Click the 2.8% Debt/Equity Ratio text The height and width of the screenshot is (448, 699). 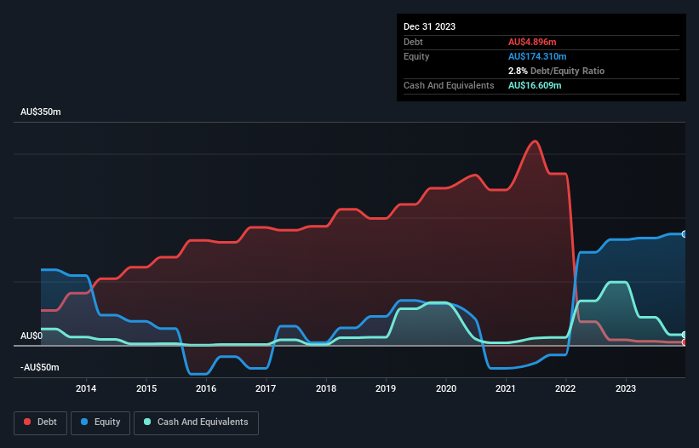(556, 71)
